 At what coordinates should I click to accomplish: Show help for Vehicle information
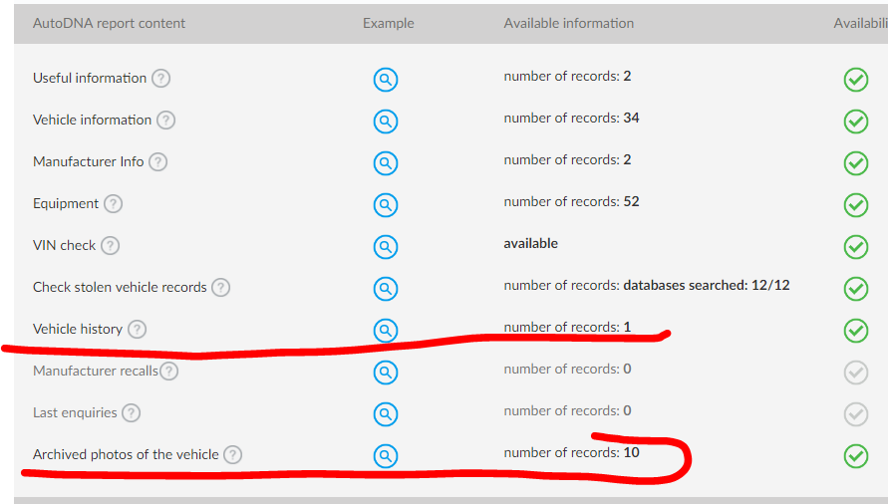click(x=165, y=121)
